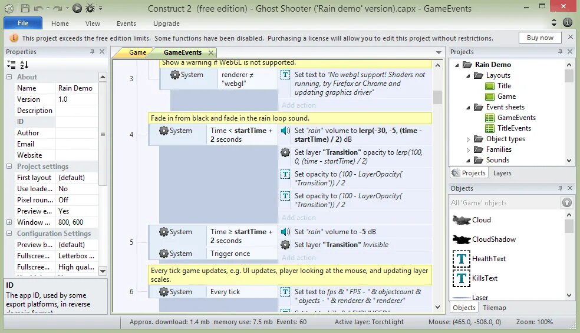Click the gear icon of the Transition opacity action
This screenshot has width=580, height=333.
[x=285, y=152]
